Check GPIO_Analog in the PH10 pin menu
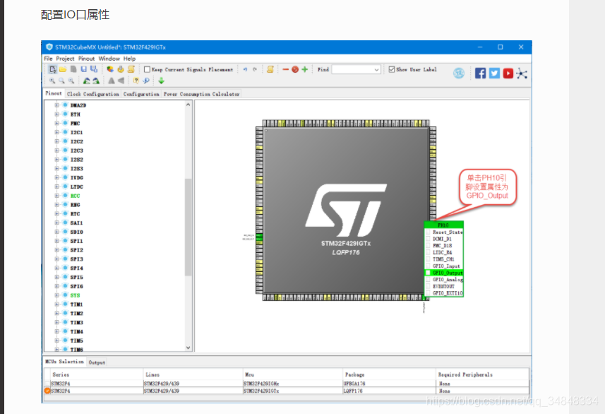 tap(428, 280)
